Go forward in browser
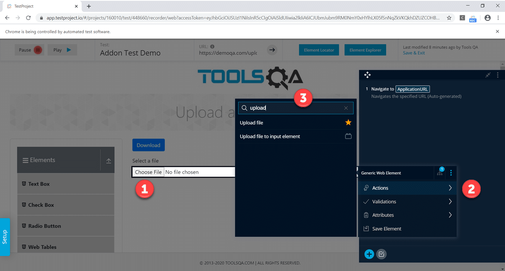The height and width of the screenshot is (271, 505). pyautogui.click(x=18, y=18)
